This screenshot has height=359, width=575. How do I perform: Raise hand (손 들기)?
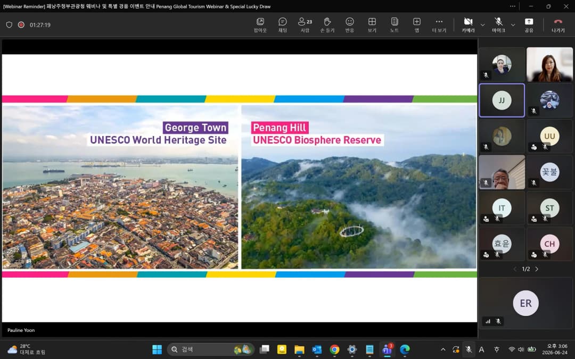click(327, 25)
